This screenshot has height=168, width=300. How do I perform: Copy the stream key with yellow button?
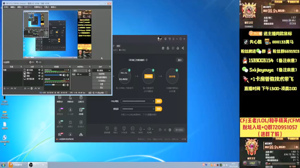click(159, 109)
